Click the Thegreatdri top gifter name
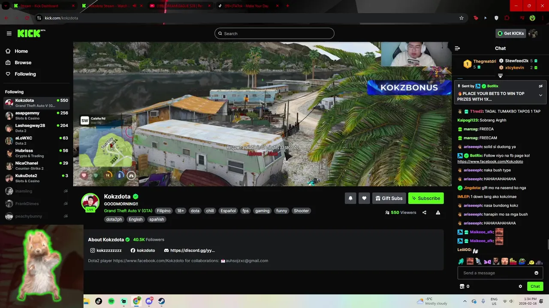This screenshot has width=549, height=308. 484,62
